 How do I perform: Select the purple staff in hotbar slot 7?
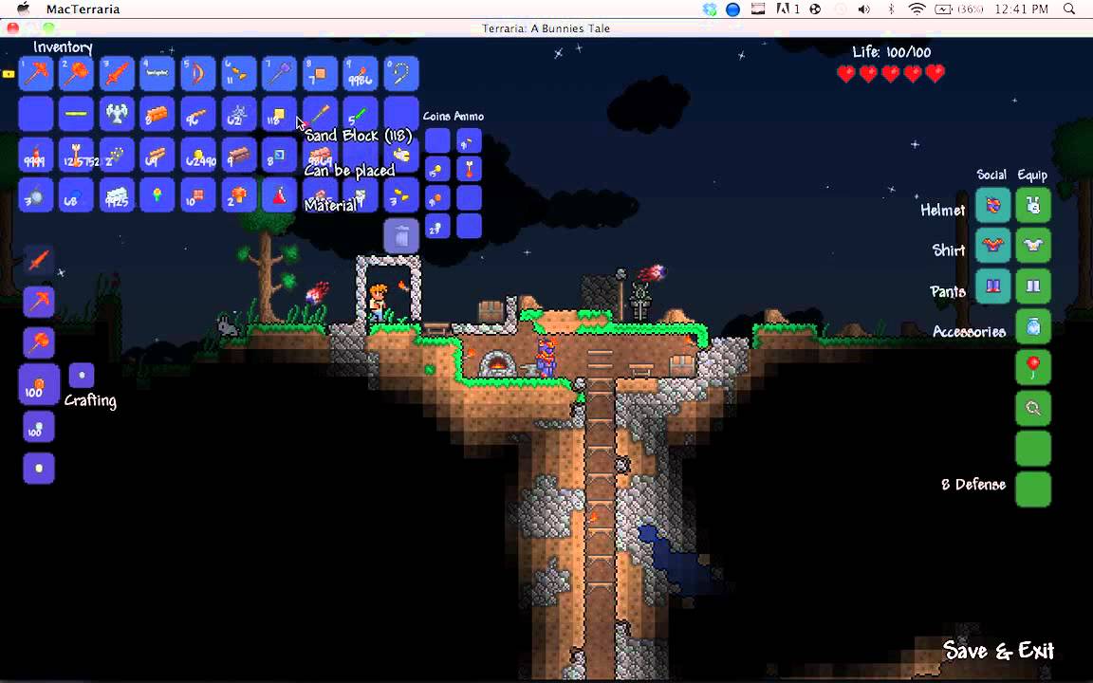tap(280, 73)
